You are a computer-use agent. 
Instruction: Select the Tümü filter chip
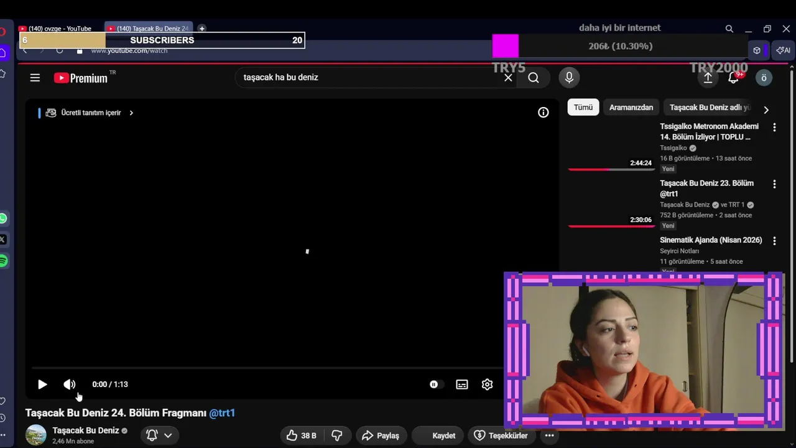pos(583,108)
